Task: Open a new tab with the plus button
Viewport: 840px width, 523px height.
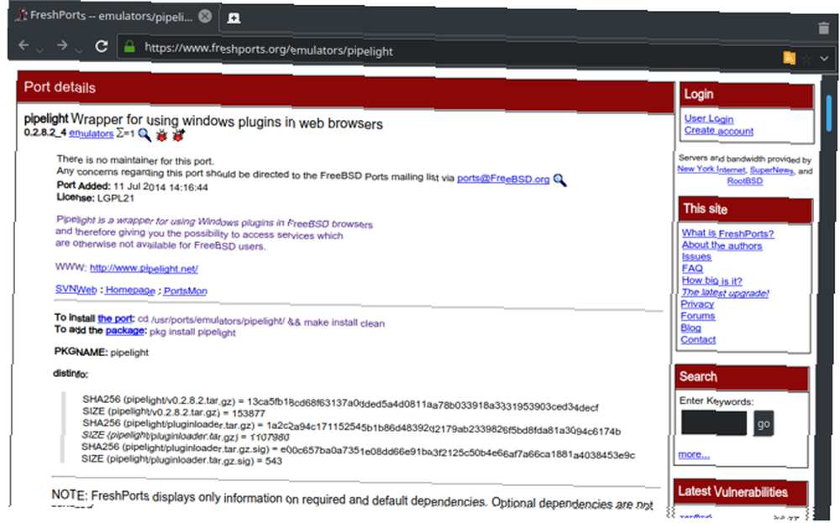Action: click(234, 18)
